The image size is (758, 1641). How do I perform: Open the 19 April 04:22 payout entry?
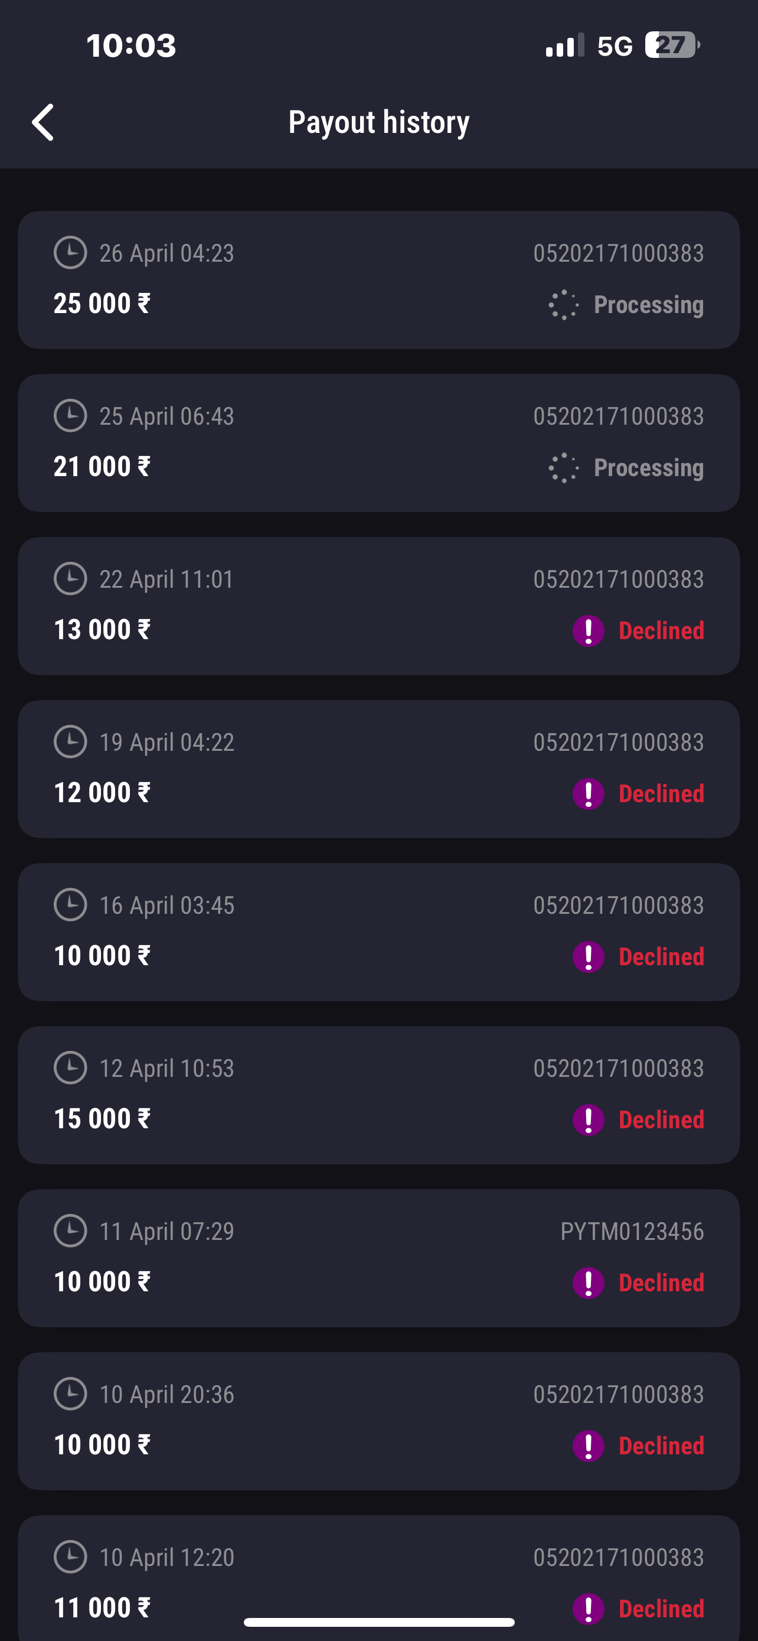(x=378, y=769)
